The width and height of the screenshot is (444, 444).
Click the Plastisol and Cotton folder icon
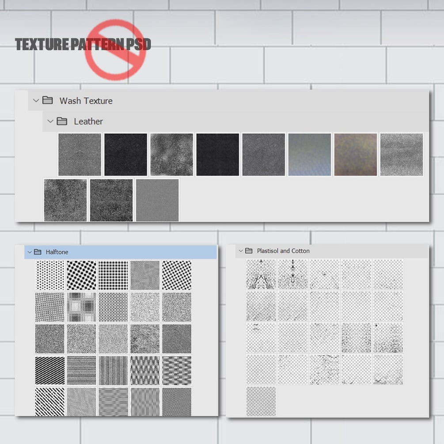249,250
